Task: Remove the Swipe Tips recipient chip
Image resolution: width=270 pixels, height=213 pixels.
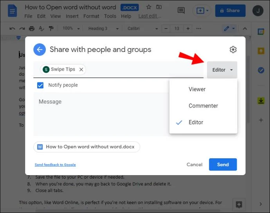Action: click(81, 70)
